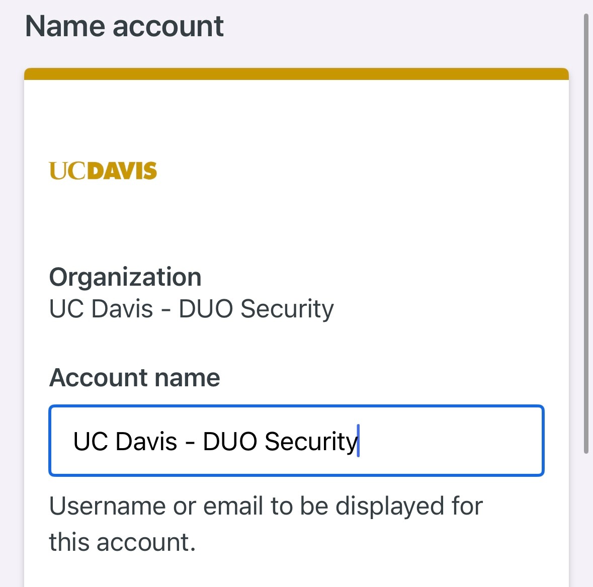Click the vertical scrollbar on the right edge
Image resolution: width=593 pixels, height=587 pixels.
point(586,234)
